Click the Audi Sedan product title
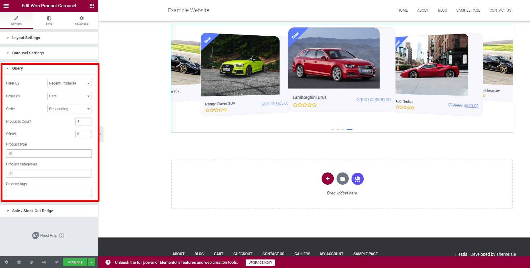The height and width of the screenshot is (268, 530). (x=404, y=101)
